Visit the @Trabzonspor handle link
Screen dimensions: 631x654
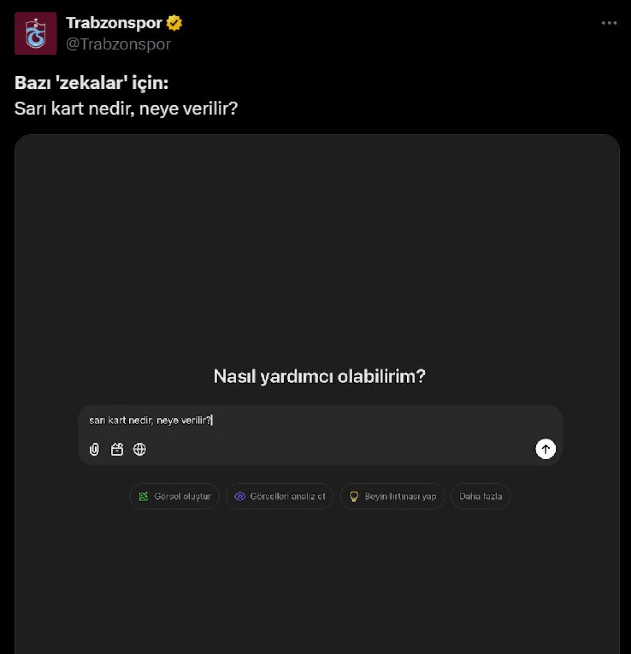(118, 44)
